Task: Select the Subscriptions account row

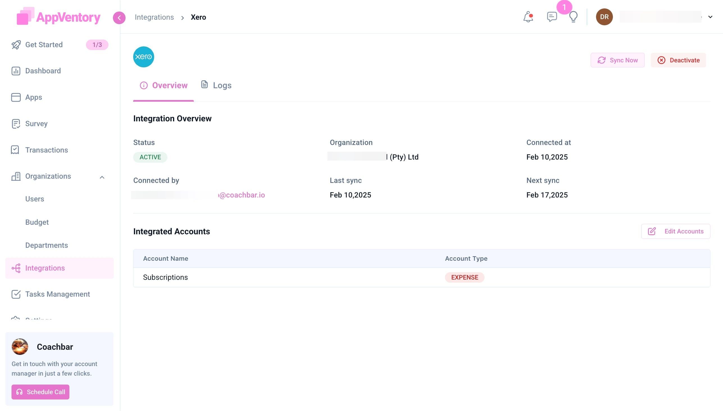Action: [165, 277]
